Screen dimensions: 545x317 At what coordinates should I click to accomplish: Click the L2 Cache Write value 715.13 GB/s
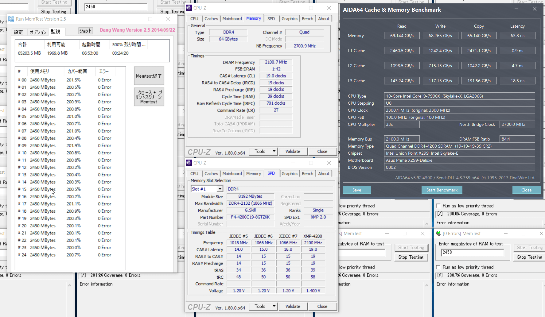point(440,66)
